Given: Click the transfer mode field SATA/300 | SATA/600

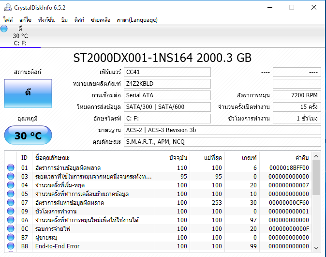Looking at the screenshot, I should [167, 107].
